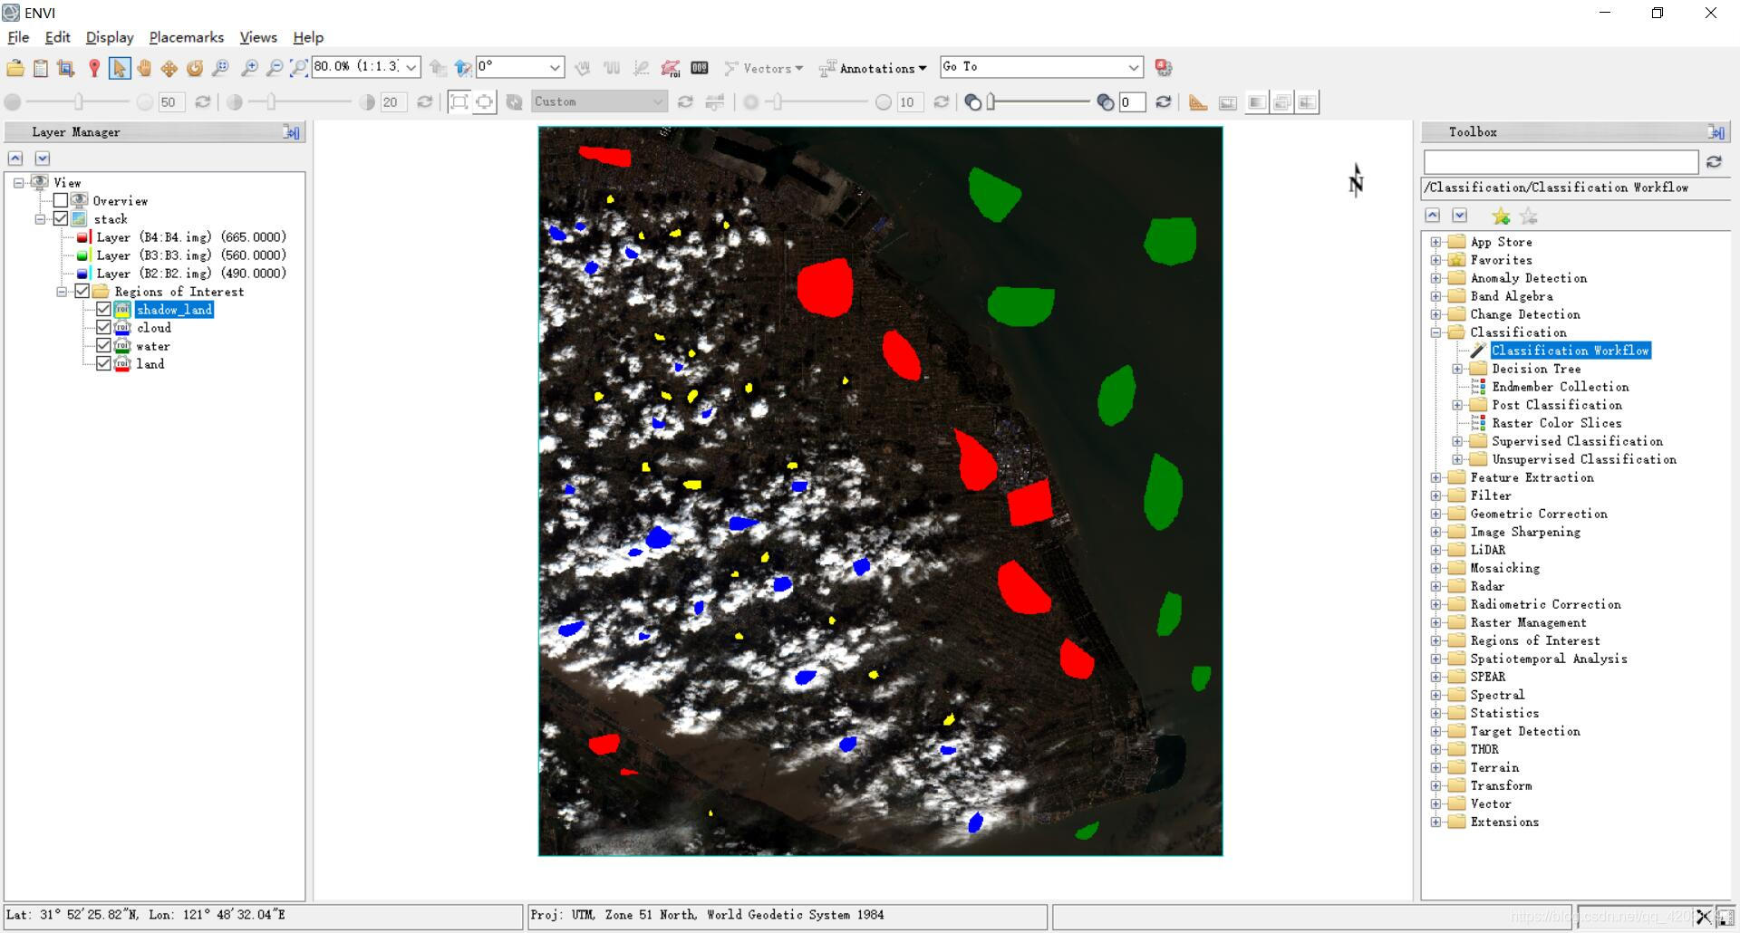Open the Placemarks menu
This screenshot has width=1740, height=933.
pos(187,37)
